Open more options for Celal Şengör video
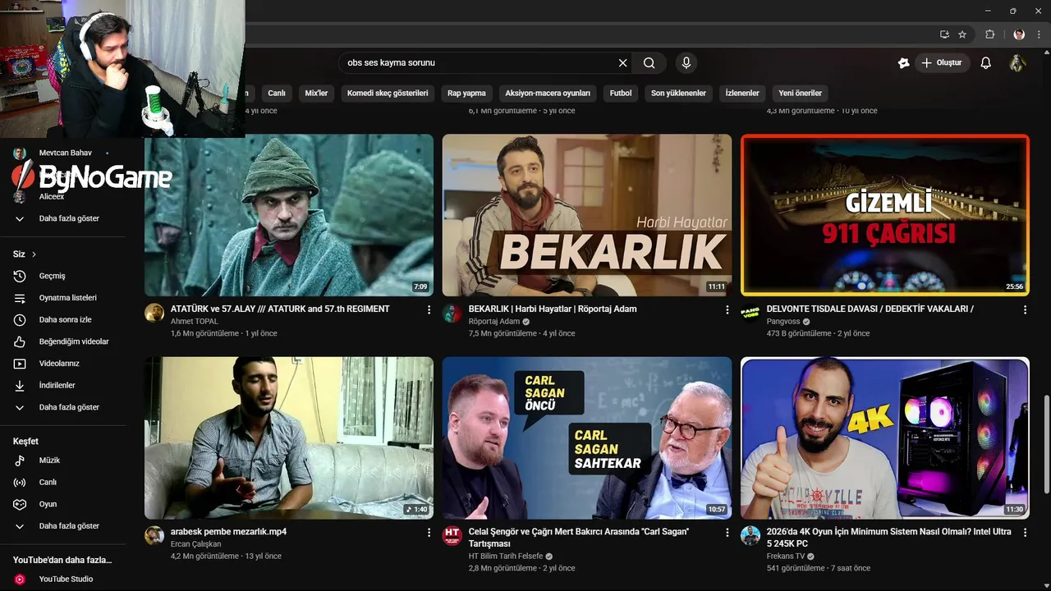The width and height of the screenshot is (1051, 591). tap(727, 532)
